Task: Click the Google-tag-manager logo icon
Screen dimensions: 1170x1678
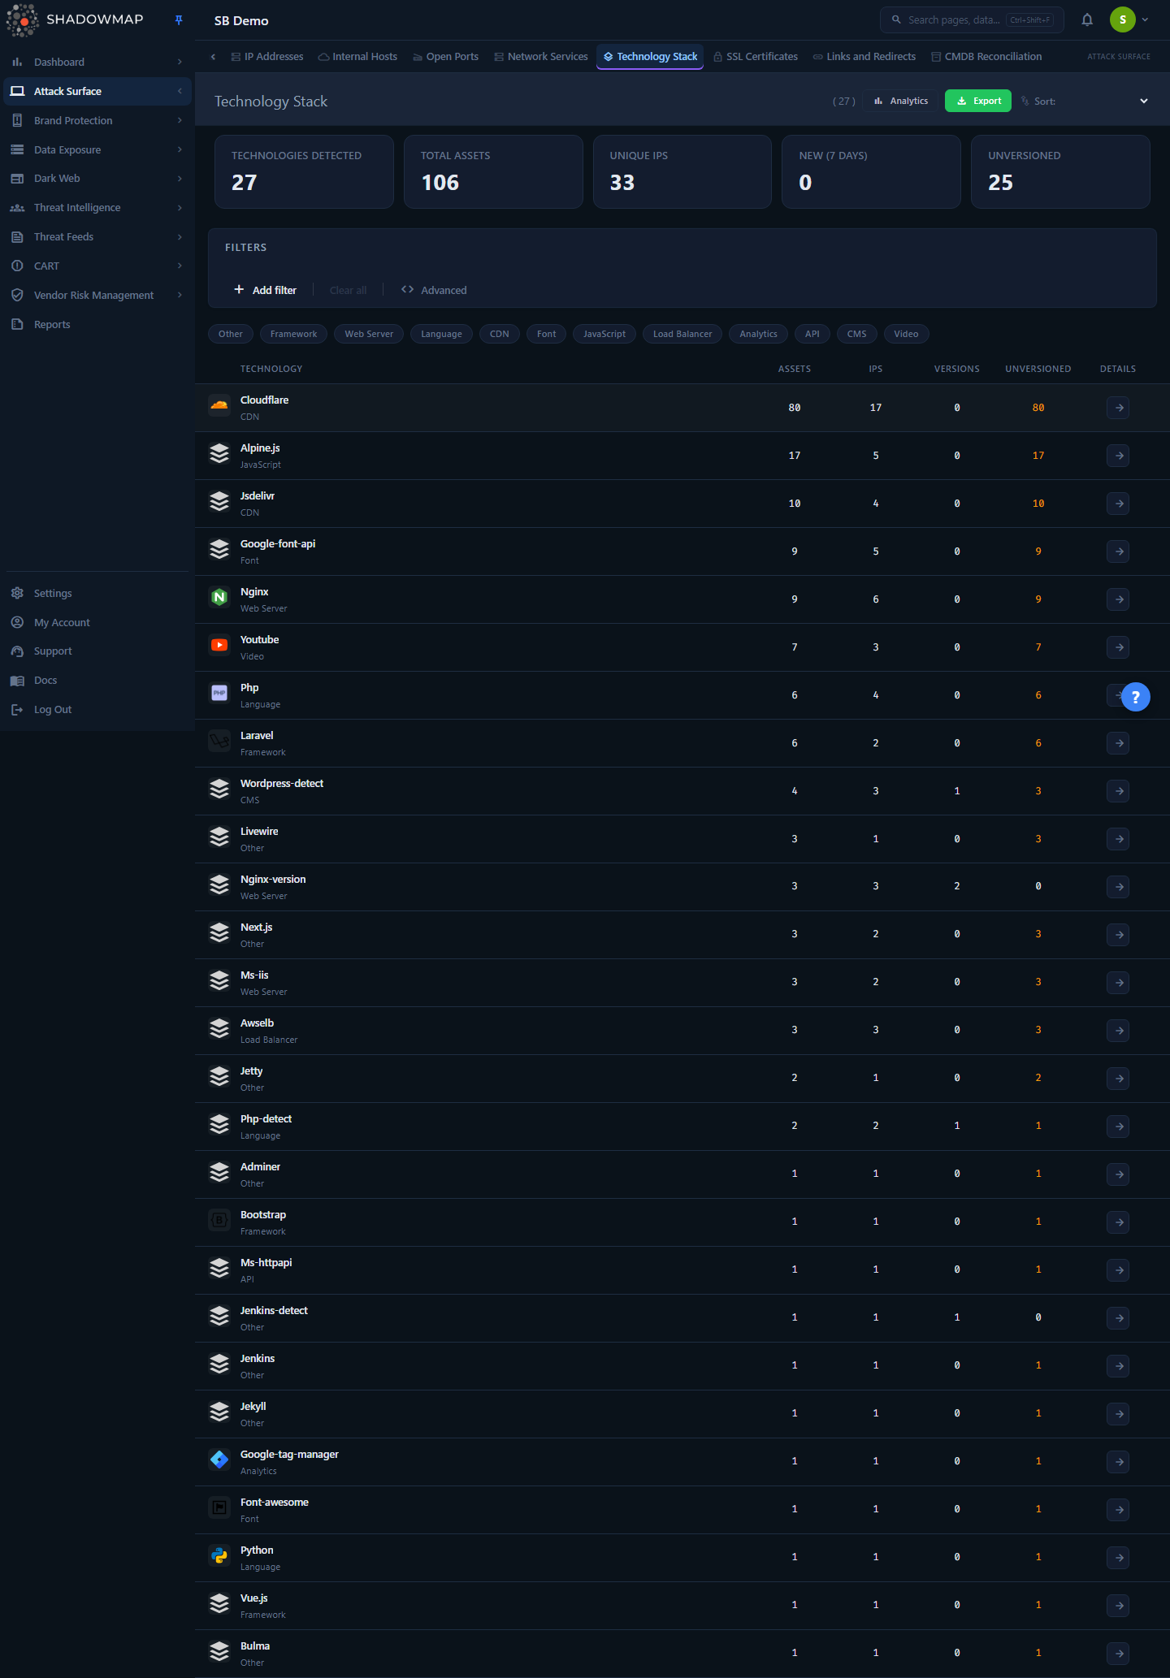Action: click(x=219, y=1460)
